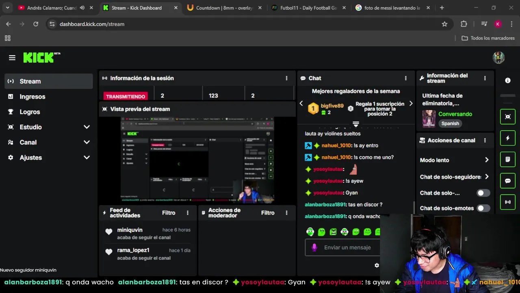Open Acciones de moderador three-dot menu
This screenshot has height=293, width=520.
pyautogui.click(x=286, y=213)
